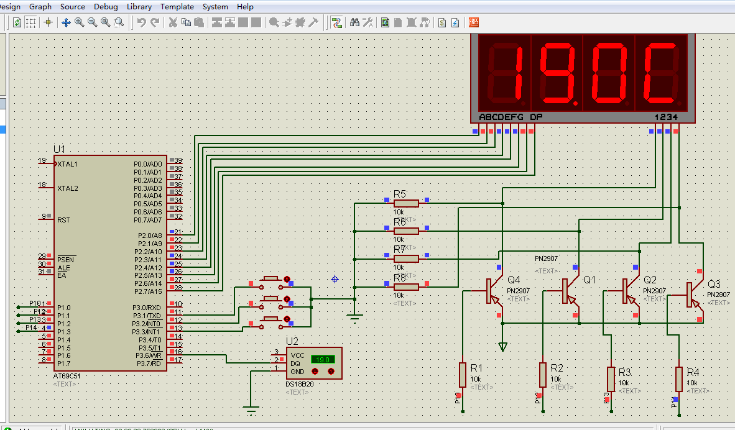The image size is (735, 430).
Task: Click left red adjust button on DS18B20
Action: (x=315, y=372)
